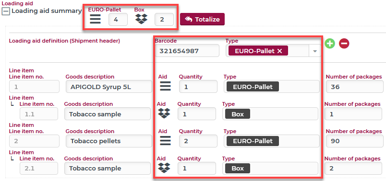Click box aid icon for line item 2.1

164,168
